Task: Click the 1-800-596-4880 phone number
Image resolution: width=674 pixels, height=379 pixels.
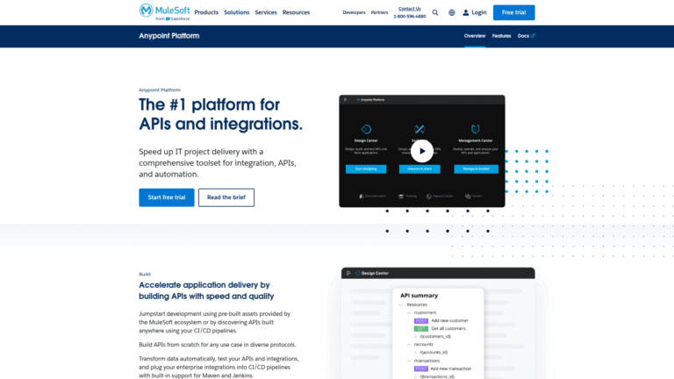Action: [409, 17]
